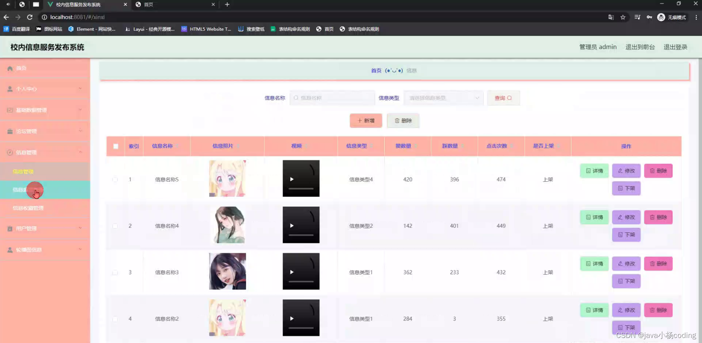
Task: Click 修改 for row 信息名称4
Action: [626, 217]
